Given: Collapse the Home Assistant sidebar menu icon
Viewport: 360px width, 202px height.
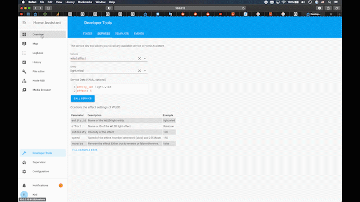Looking at the screenshot, I should click(24, 22).
